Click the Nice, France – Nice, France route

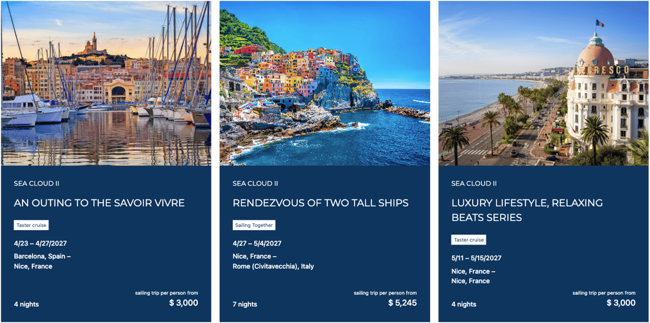pyautogui.click(x=473, y=276)
